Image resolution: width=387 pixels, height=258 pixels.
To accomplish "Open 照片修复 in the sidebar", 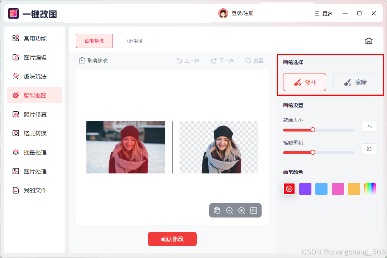I will pyautogui.click(x=34, y=114).
